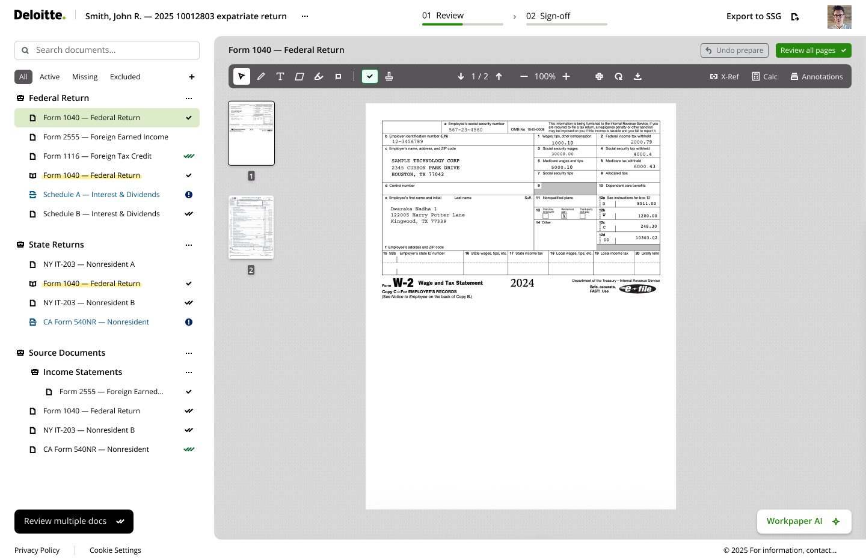The height and width of the screenshot is (560, 866).
Task: Select page 1 thumbnail
Action: 251,133
